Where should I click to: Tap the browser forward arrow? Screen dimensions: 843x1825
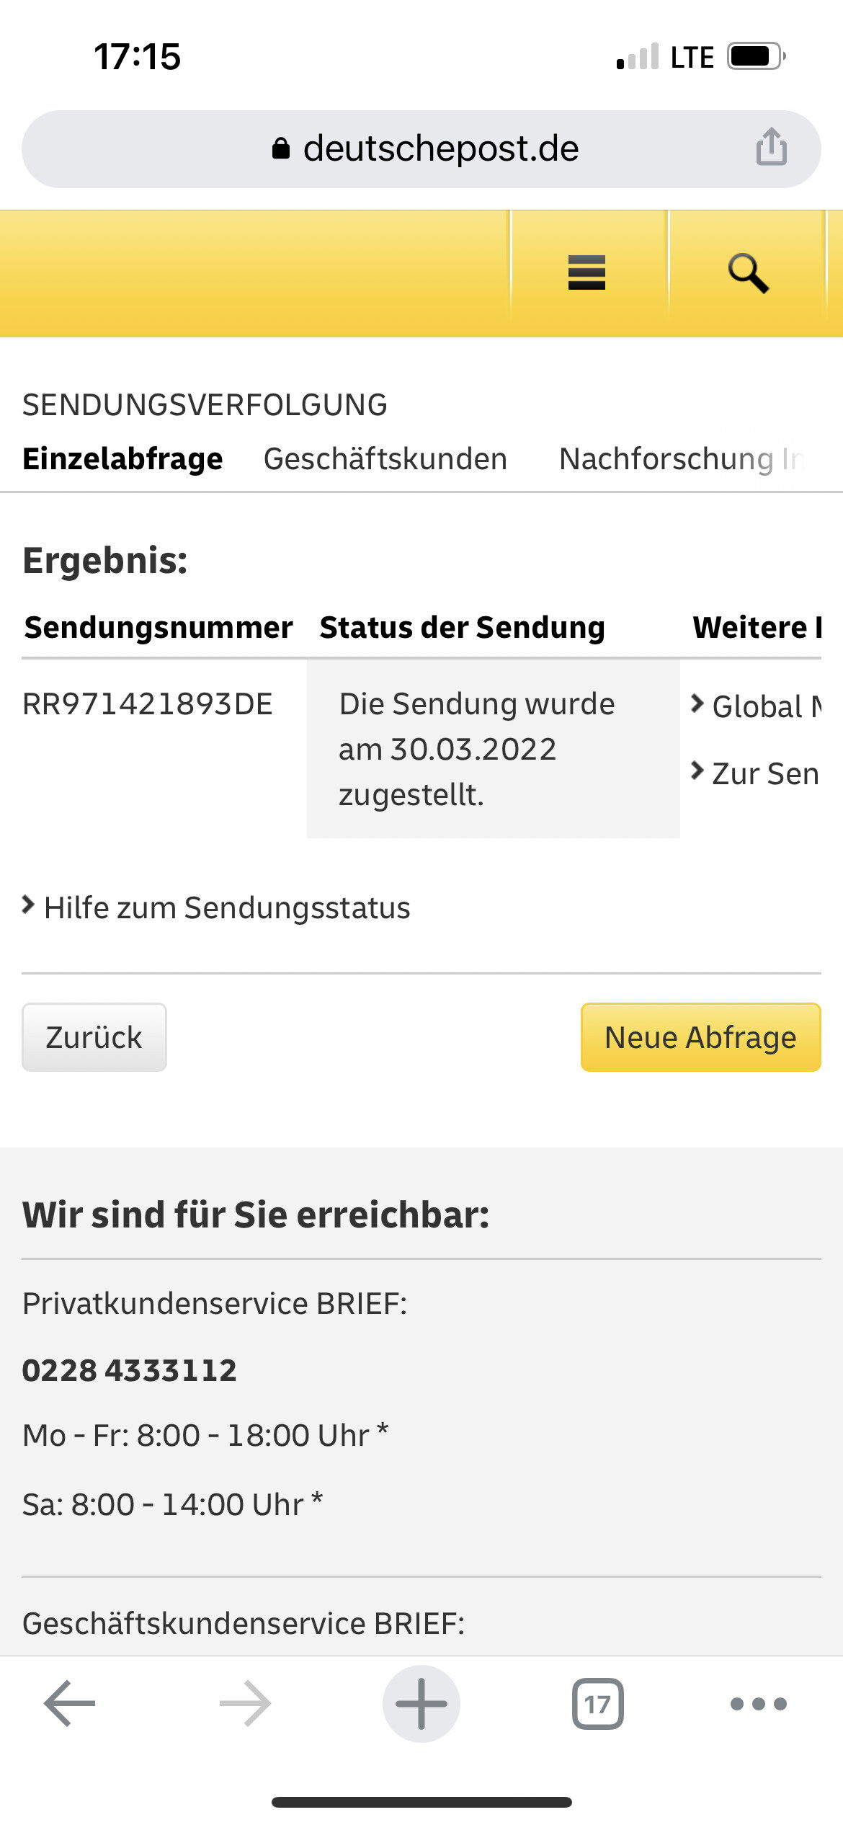click(x=245, y=1704)
